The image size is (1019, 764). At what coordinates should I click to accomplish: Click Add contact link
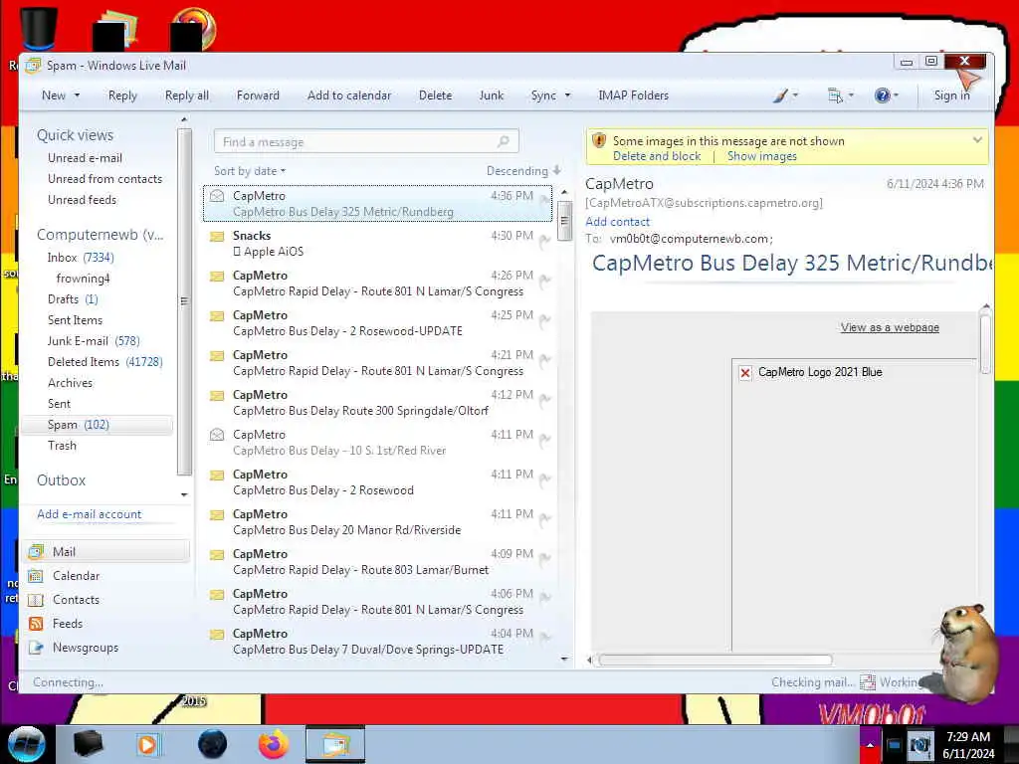pos(617,222)
